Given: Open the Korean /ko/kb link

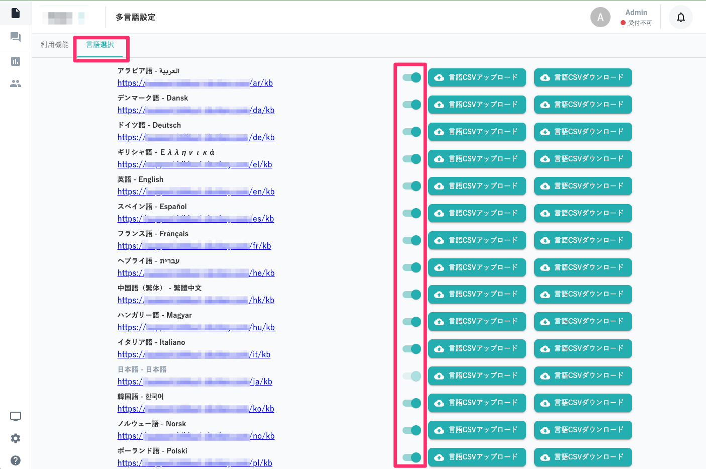Looking at the screenshot, I should pyautogui.click(x=196, y=409).
